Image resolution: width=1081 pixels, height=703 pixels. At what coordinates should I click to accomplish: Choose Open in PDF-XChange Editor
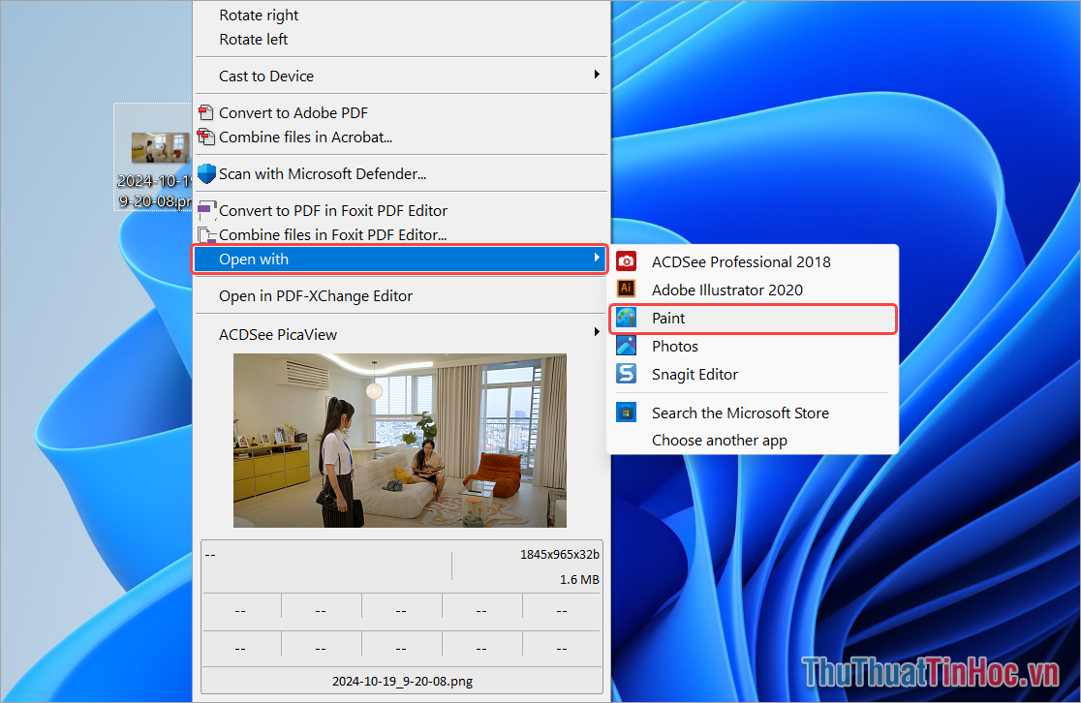click(x=316, y=296)
